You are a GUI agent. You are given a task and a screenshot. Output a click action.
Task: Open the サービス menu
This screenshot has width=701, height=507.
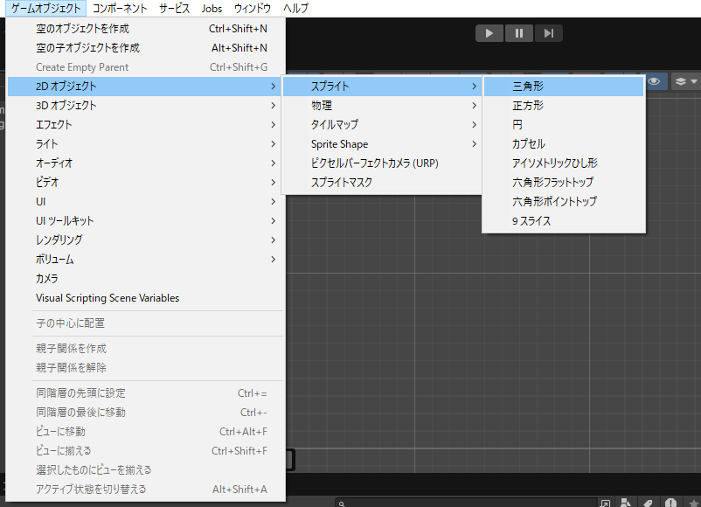174,8
